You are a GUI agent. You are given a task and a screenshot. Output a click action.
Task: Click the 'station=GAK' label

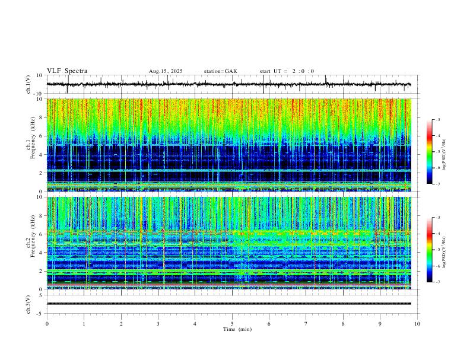221,71
